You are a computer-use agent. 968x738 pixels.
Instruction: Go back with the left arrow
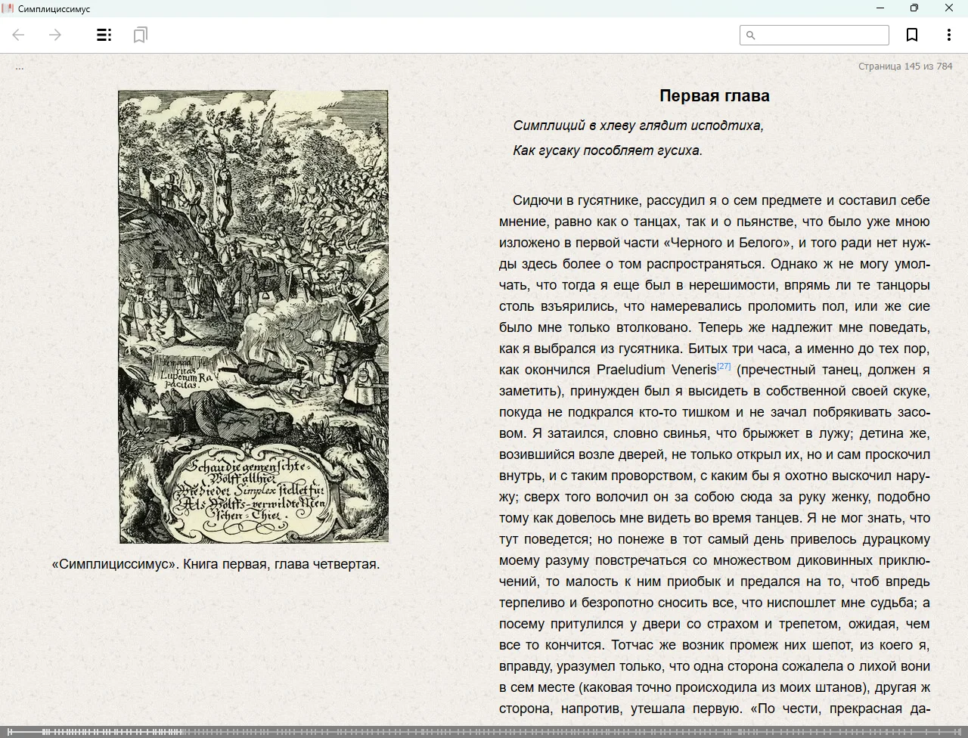pyautogui.click(x=19, y=35)
